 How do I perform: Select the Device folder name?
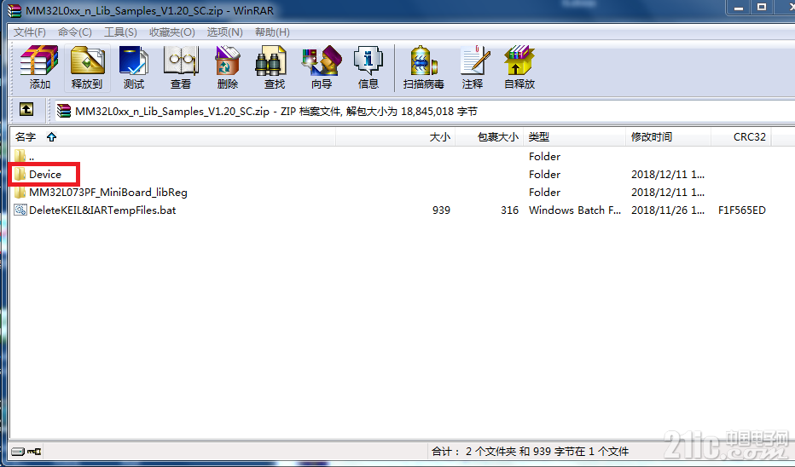(45, 174)
